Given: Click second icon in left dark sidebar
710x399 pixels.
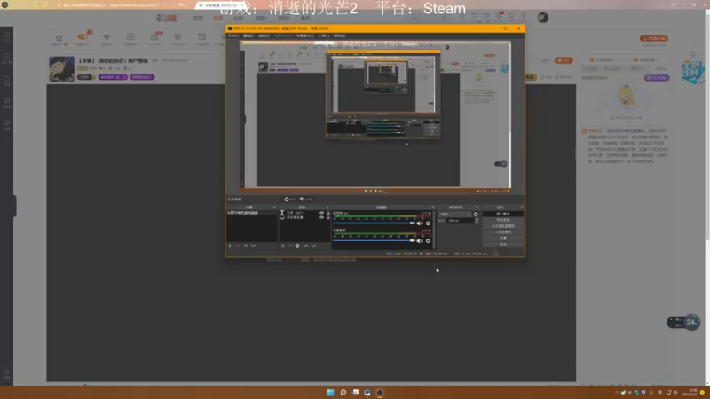Looking at the screenshot, I should [x=6, y=59].
